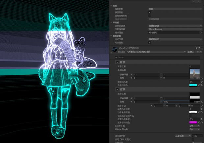
Task: Click 选择 on the 基础贴图 texture slot
Action: point(198,78)
